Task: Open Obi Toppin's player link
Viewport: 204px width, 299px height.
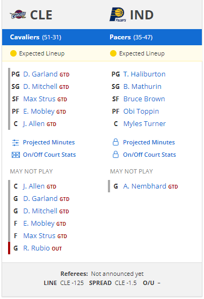Action: 141,112
